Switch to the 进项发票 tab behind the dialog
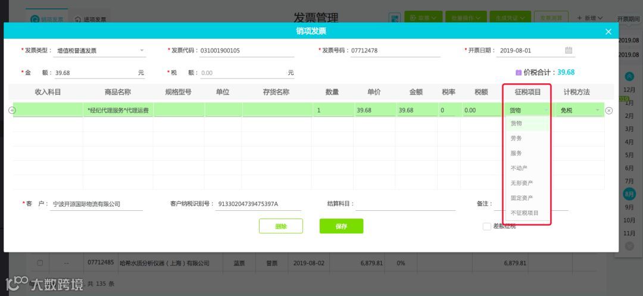Screen dimensions: 643x296 point(90,19)
